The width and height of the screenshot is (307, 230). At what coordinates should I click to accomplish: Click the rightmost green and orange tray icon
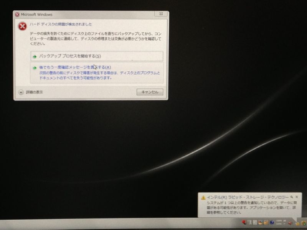(x=304, y=223)
